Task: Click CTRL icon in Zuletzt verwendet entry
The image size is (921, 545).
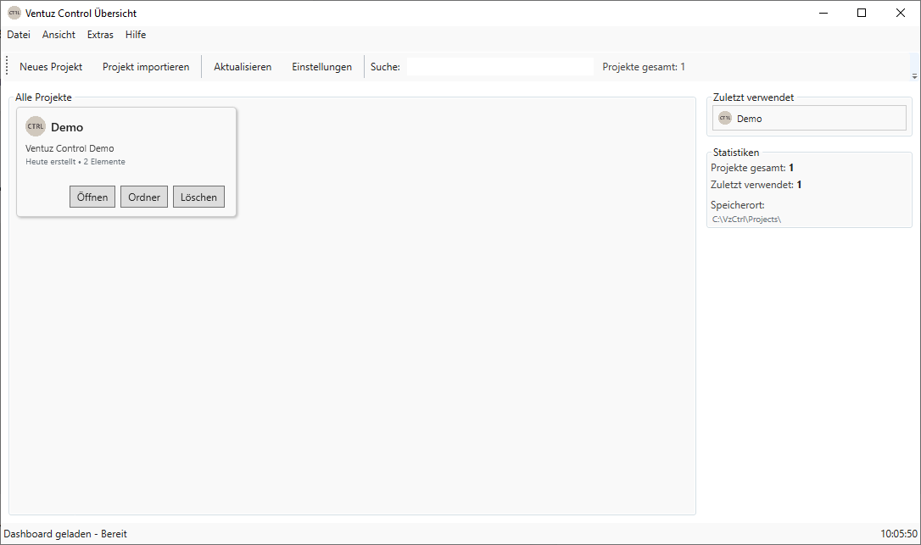Action: pyautogui.click(x=725, y=118)
